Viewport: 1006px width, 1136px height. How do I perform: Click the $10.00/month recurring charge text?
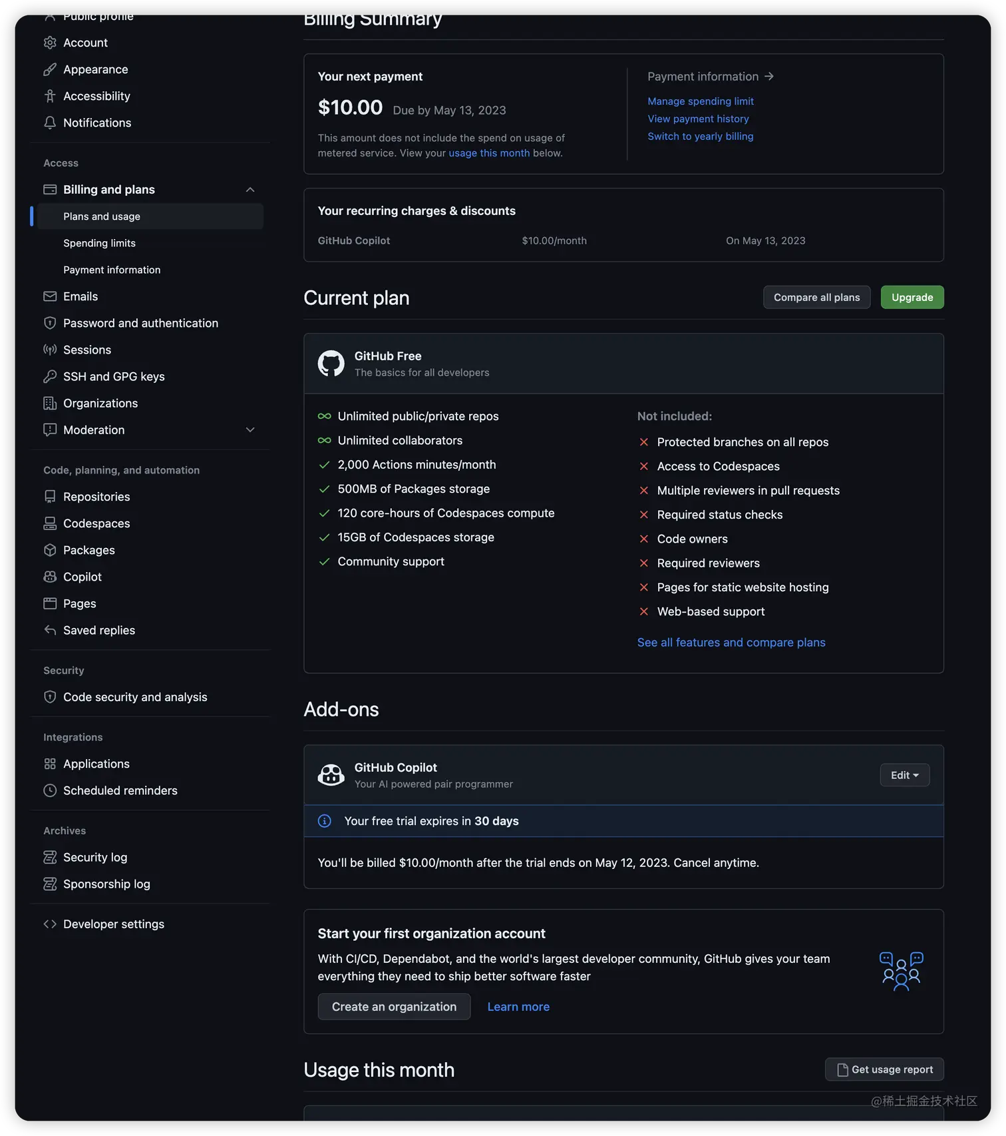coord(554,240)
